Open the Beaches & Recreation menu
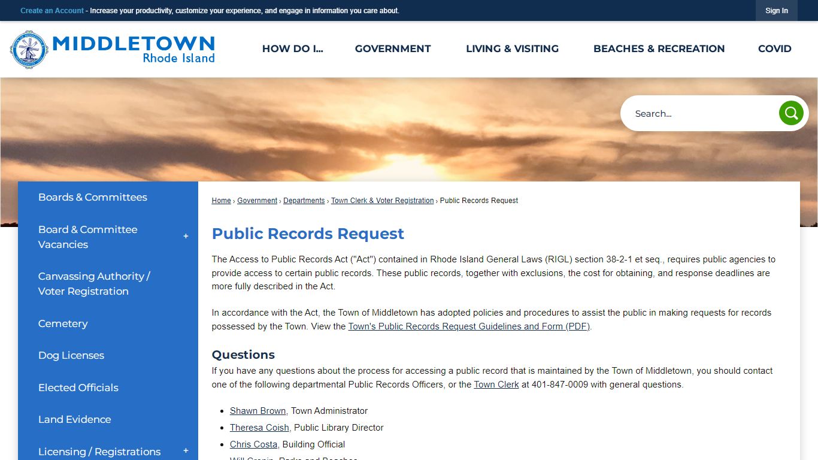 659,49
